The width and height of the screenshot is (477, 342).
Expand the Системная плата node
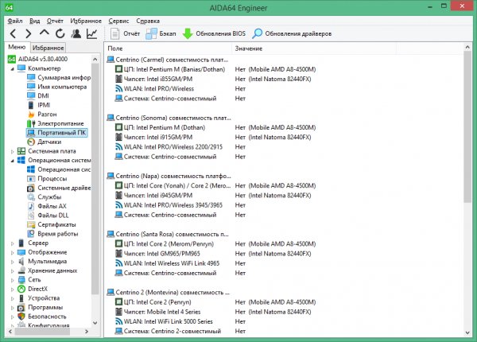(13, 151)
